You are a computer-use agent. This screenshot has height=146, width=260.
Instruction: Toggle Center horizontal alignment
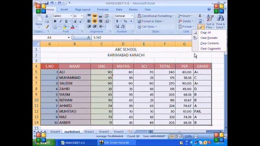pyautogui.click(x=95, y=21)
